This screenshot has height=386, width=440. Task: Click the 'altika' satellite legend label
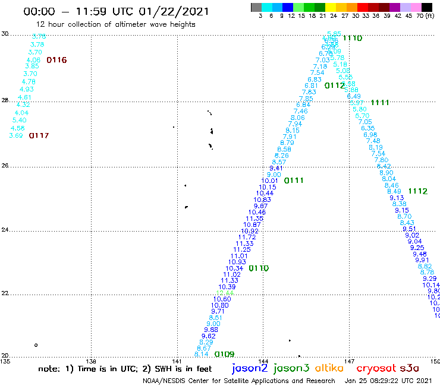(x=329, y=368)
